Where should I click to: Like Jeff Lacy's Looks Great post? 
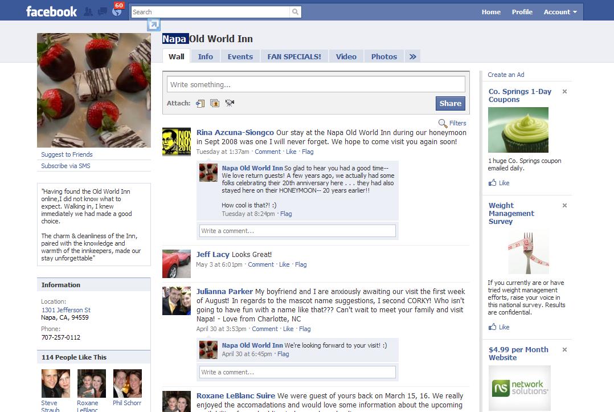tap(284, 265)
